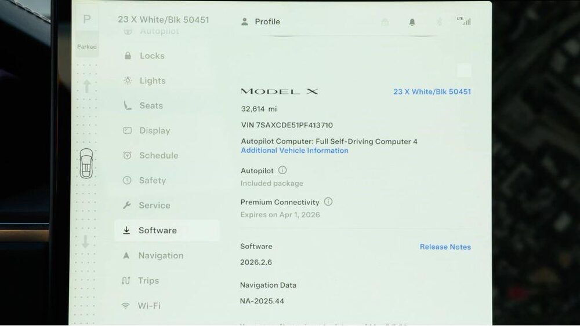Image resolution: width=580 pixels, height=326 pixels.
Task: Open the Profile menu
Action: (x=260, y=21)
